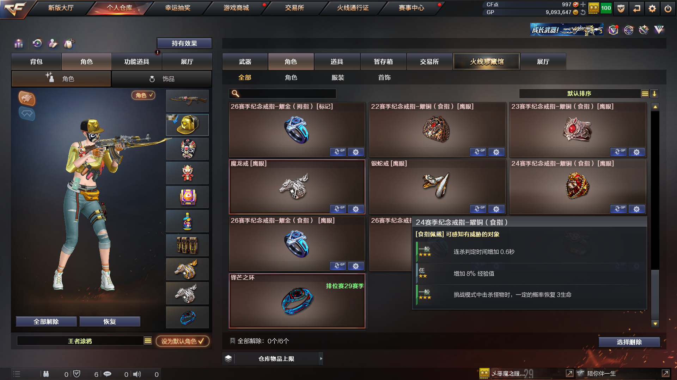677x380 pixels.
Task: Open the 游戏商城 top menu
Action: pos(236,8)
